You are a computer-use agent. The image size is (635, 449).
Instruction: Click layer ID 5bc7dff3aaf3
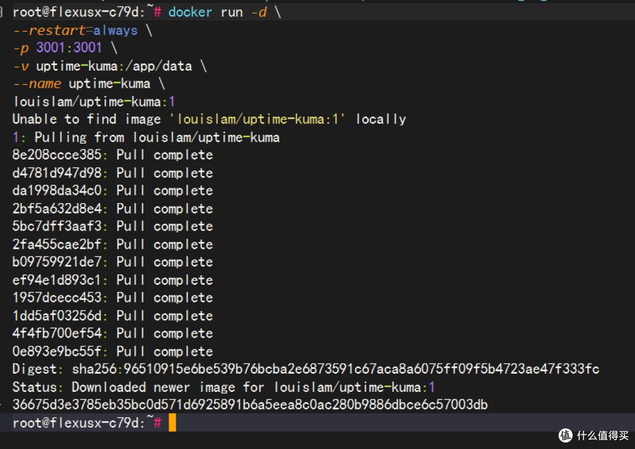[56, 226]
